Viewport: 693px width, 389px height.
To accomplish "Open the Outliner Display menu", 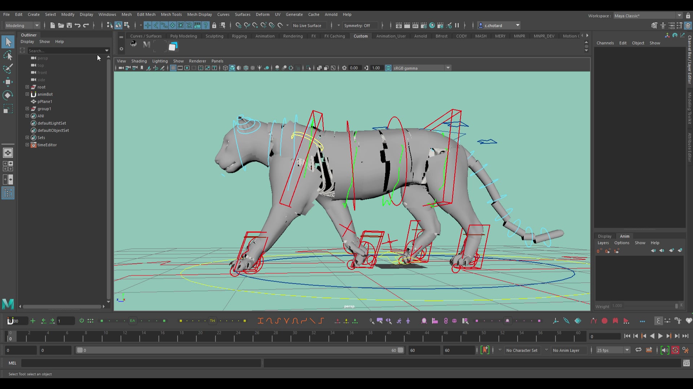I will tap(27, 41).
